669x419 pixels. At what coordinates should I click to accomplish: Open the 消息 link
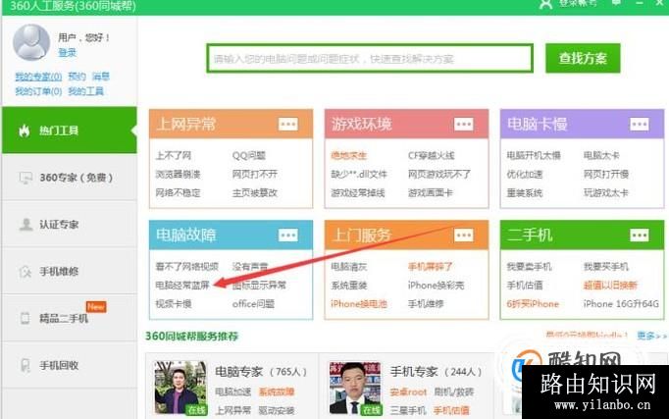coord(101,77)
